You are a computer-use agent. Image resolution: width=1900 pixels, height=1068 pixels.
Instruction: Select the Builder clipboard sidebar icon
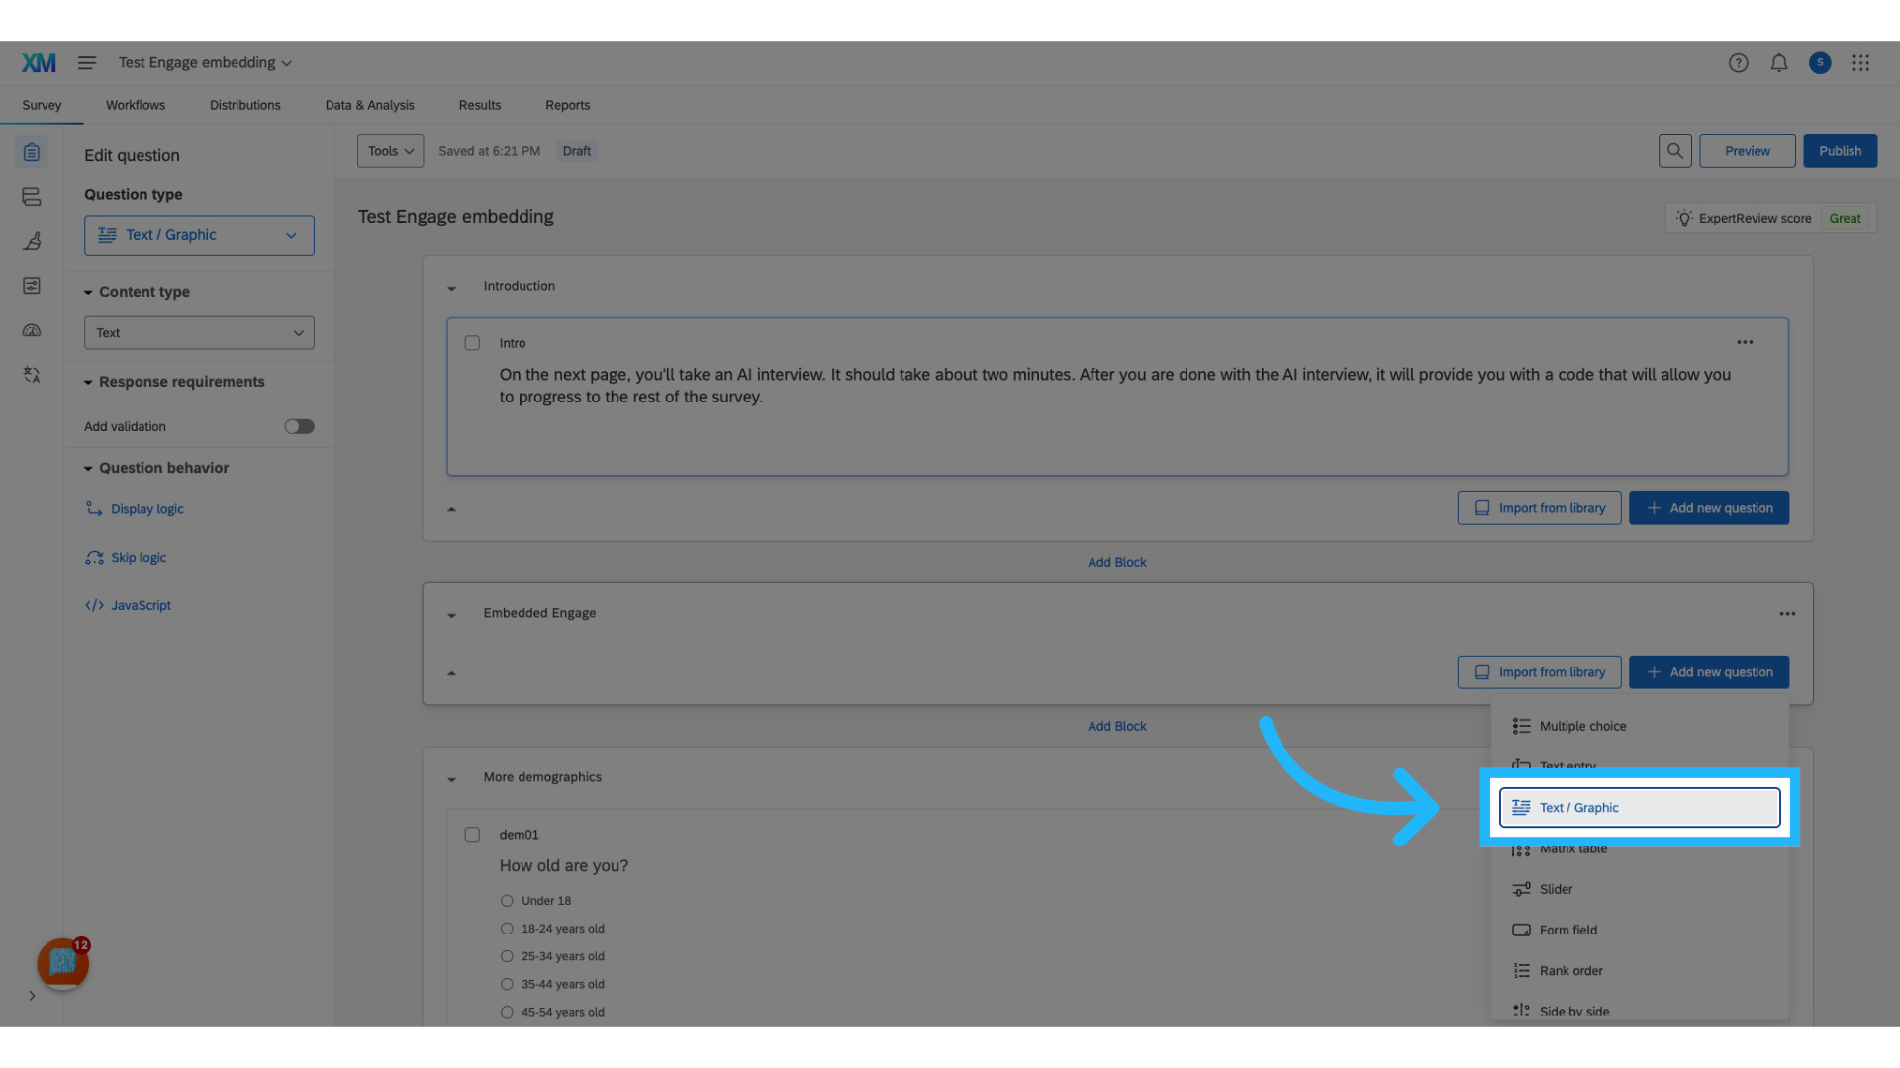coord(32,152)
